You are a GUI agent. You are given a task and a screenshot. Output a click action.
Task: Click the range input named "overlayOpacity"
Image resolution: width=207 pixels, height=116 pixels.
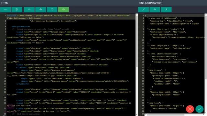tap(67, 110)
